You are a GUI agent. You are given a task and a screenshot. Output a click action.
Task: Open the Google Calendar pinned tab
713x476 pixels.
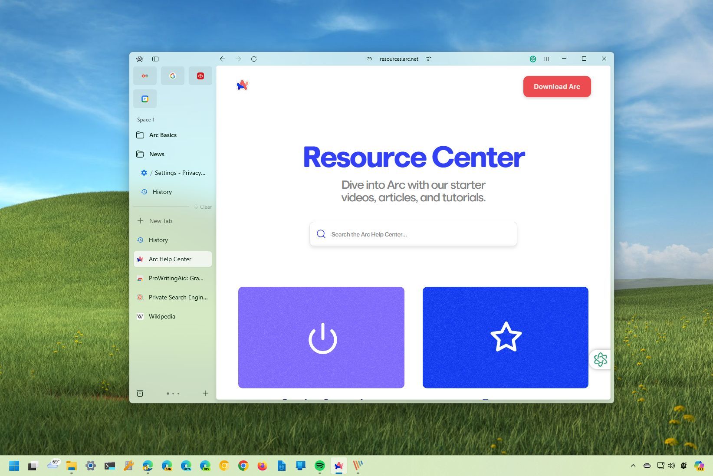coord(145,98)
